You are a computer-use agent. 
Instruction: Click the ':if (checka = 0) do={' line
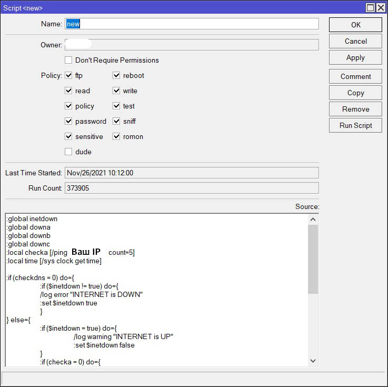(70, 362)
